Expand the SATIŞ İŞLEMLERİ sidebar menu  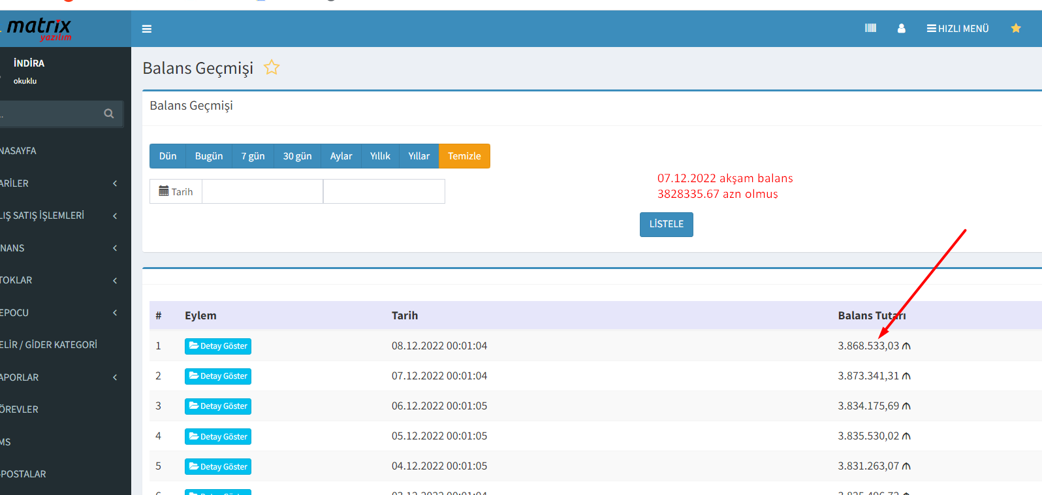coord(59,216)
